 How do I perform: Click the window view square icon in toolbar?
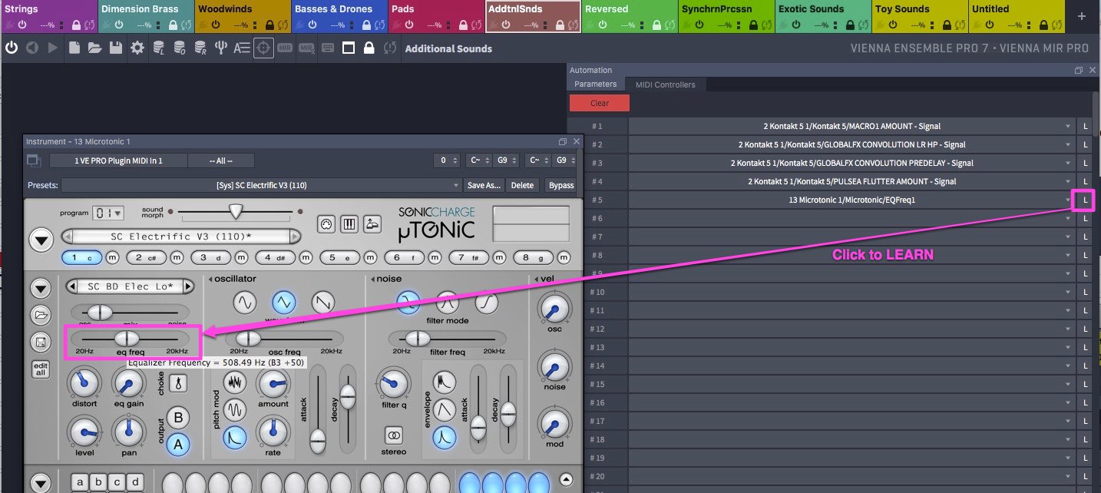(349, 48)
